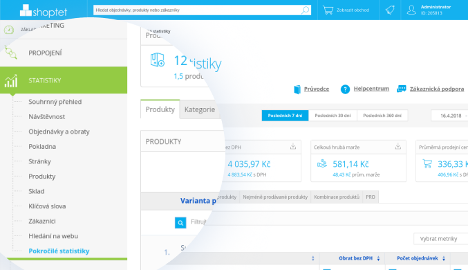The height and width of the screenshot is (270, 468).
Task: Click the Propojení connection icon in sidebar
Action: pyautogui.click(x=11, y=53)
